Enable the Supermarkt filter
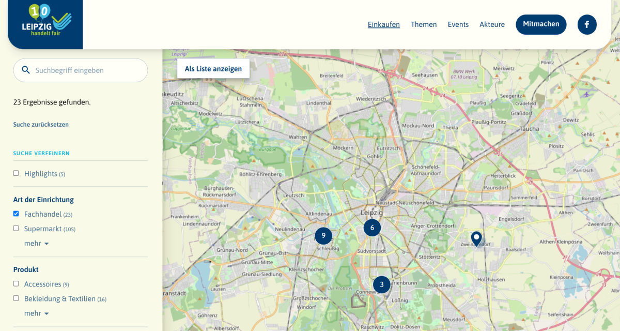Viewport: 620px width, 331px height. click(x=16, y=228)
